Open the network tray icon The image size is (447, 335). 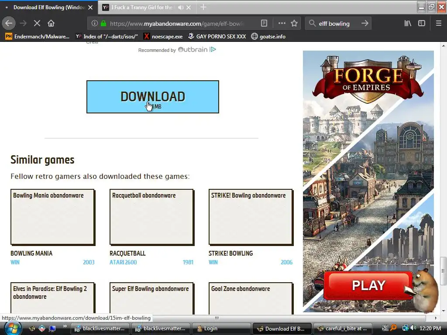click(x=405, y=328)
